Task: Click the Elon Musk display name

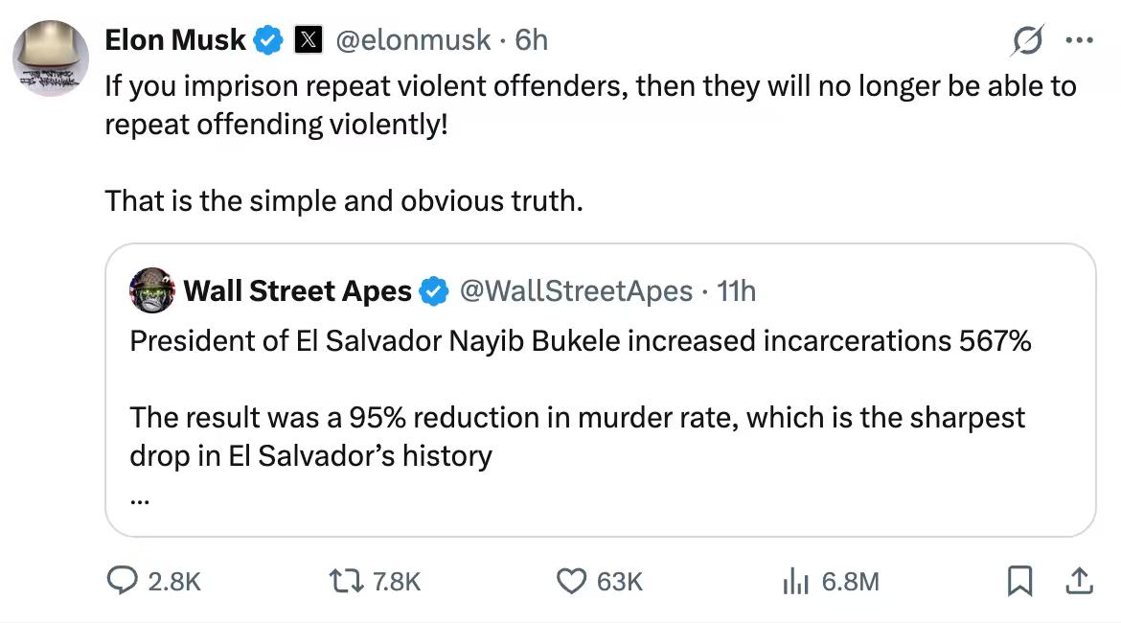Action: (x=175, y=39)
